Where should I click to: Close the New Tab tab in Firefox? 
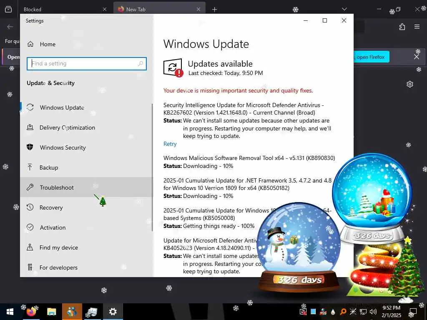pyautogui.click(x=198, y=9)
